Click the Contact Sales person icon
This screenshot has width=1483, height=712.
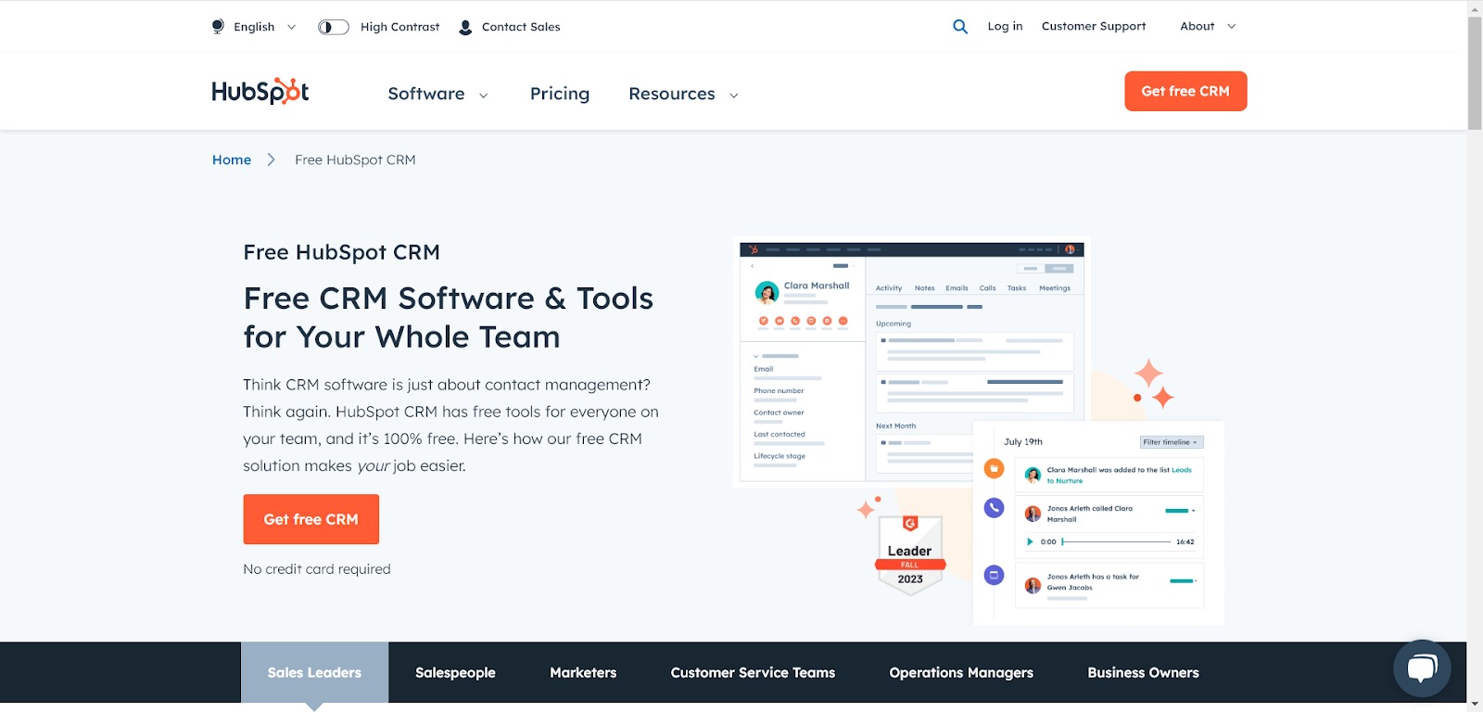[x=465, y=27]
